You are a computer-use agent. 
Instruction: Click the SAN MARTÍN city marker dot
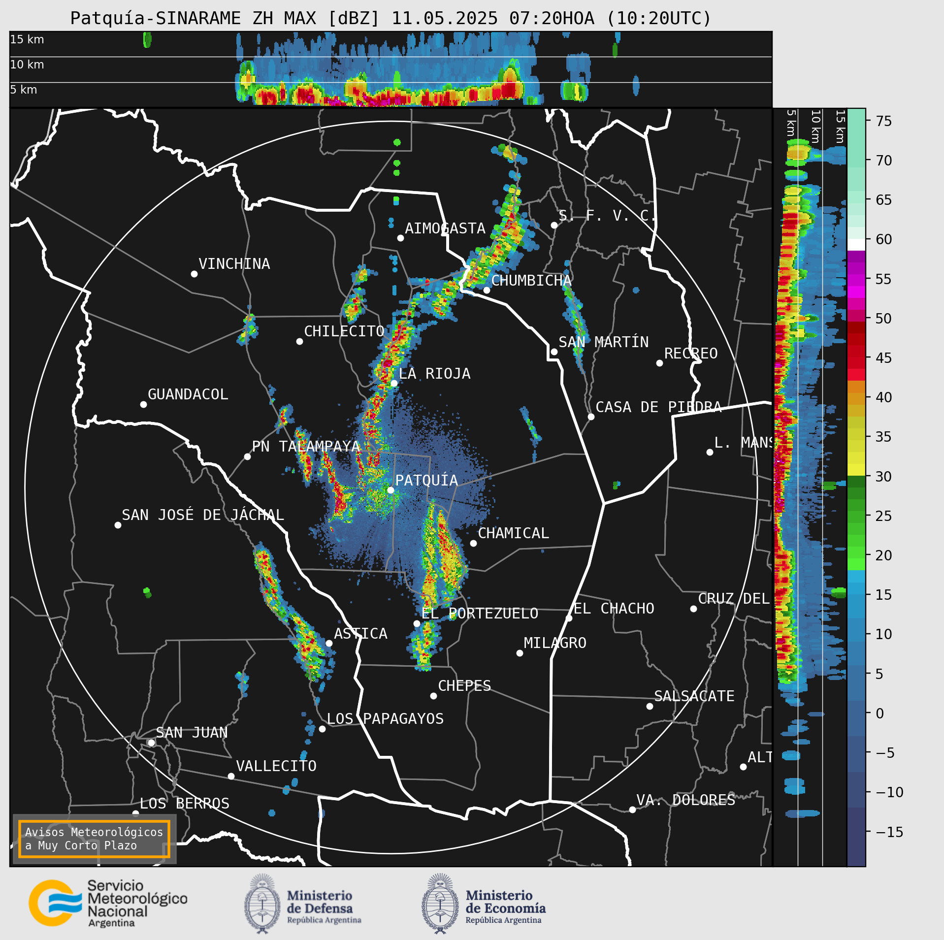click(x=554, y=352)
